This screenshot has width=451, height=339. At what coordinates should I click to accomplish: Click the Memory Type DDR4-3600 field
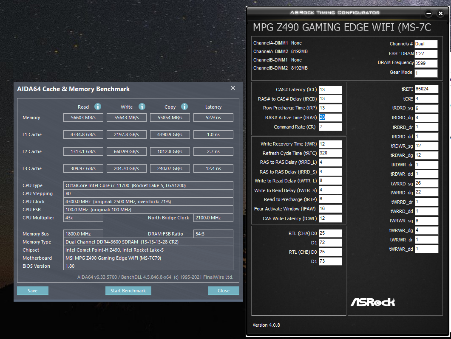[x=148, y=242]
